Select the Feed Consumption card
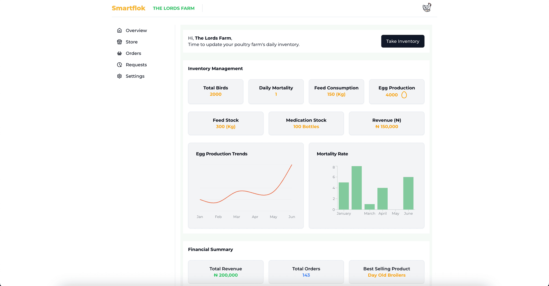 [336, 91]
